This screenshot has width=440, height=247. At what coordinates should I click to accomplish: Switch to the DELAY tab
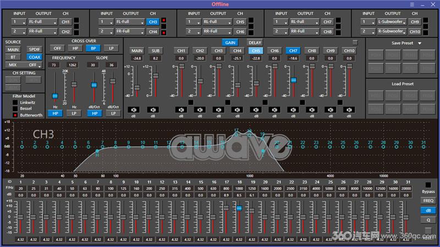click(x=255, y=43)
